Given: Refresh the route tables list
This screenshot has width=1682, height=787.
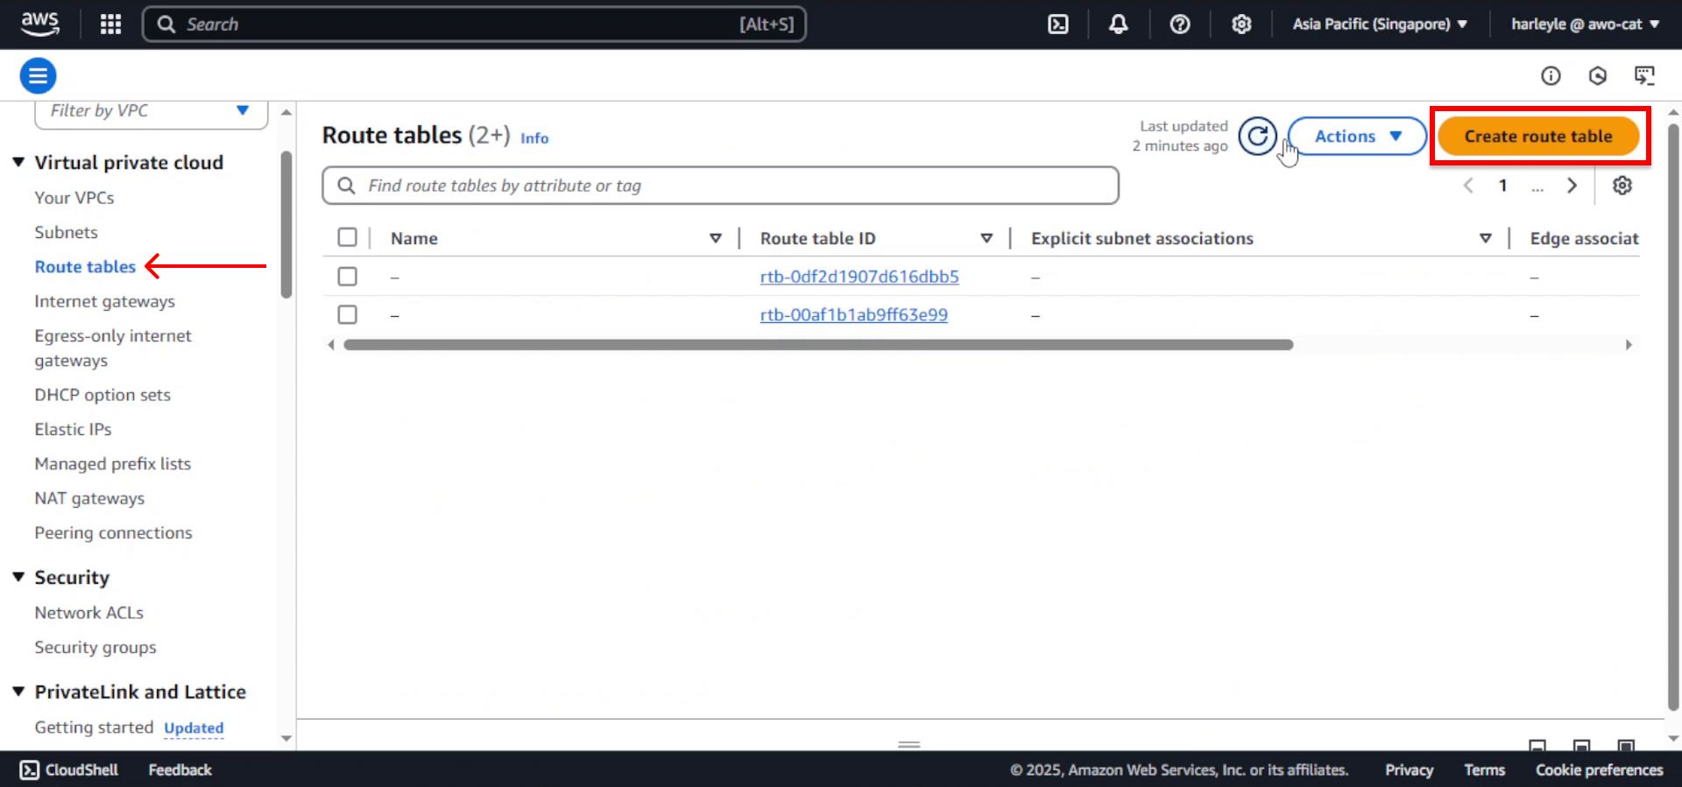Looking at the screenshot, I should coord(1257,137).
